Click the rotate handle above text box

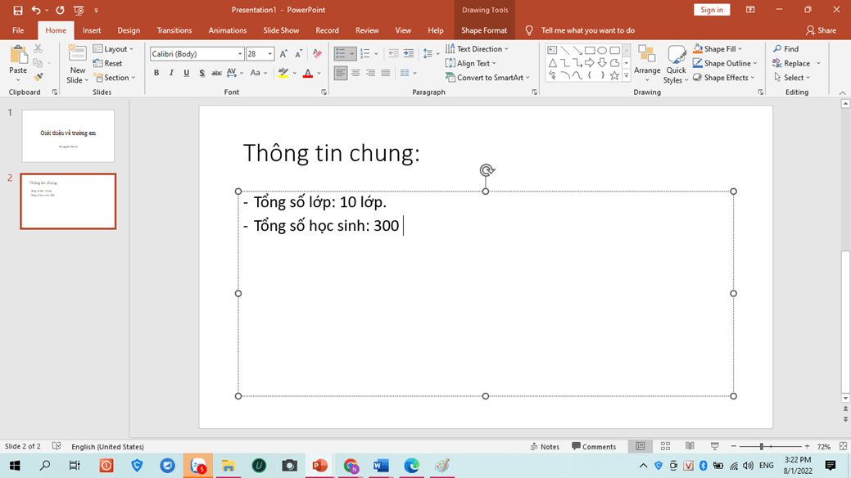[487, 170]
